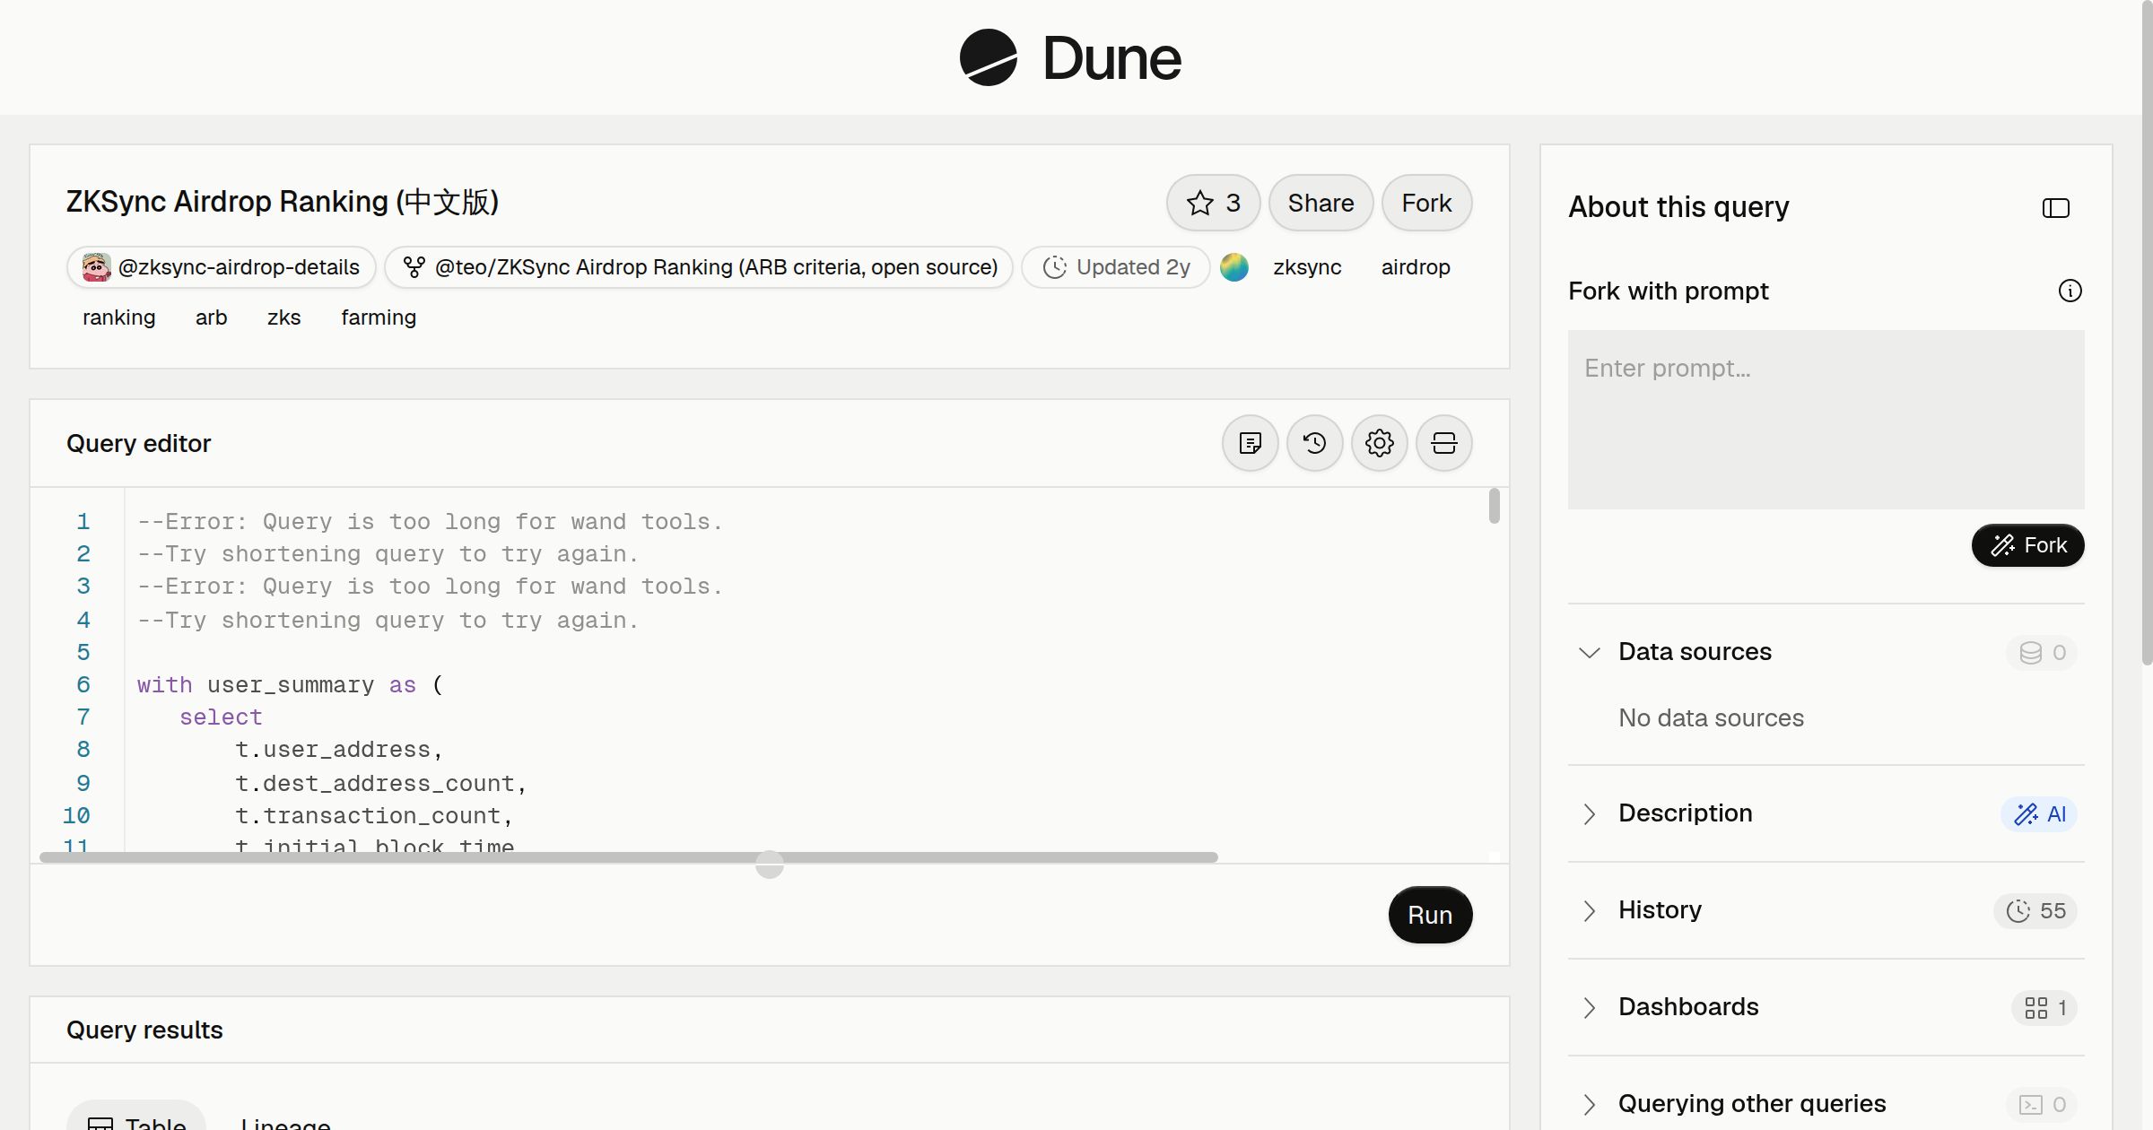2153x1130 pixels.
Task: Click the Data sources count badge
Action: (x=2042, y=653)
